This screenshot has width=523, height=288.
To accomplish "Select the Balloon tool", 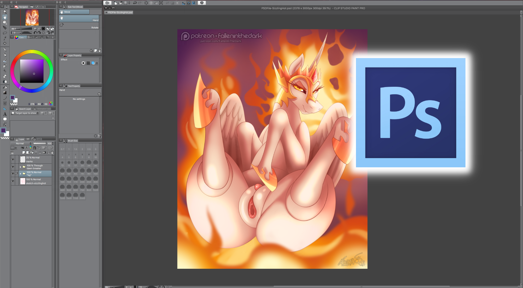I will (x=5, y=119).
